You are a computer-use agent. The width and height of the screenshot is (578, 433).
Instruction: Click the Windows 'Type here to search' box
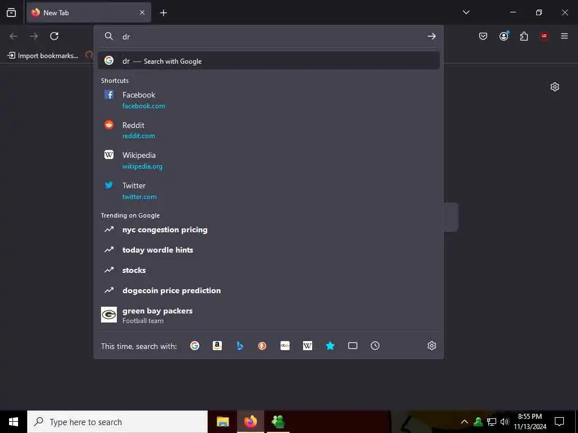tap(117, 422)
